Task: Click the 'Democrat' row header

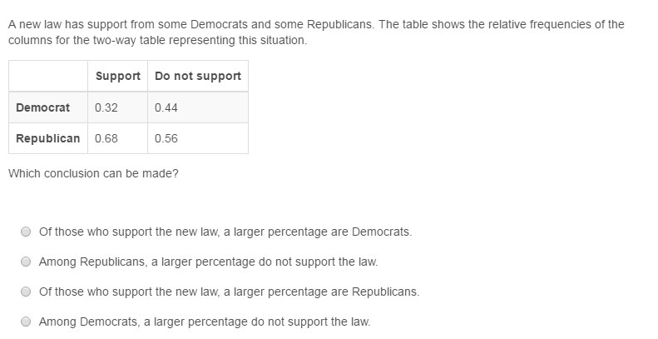Action: 48,107
